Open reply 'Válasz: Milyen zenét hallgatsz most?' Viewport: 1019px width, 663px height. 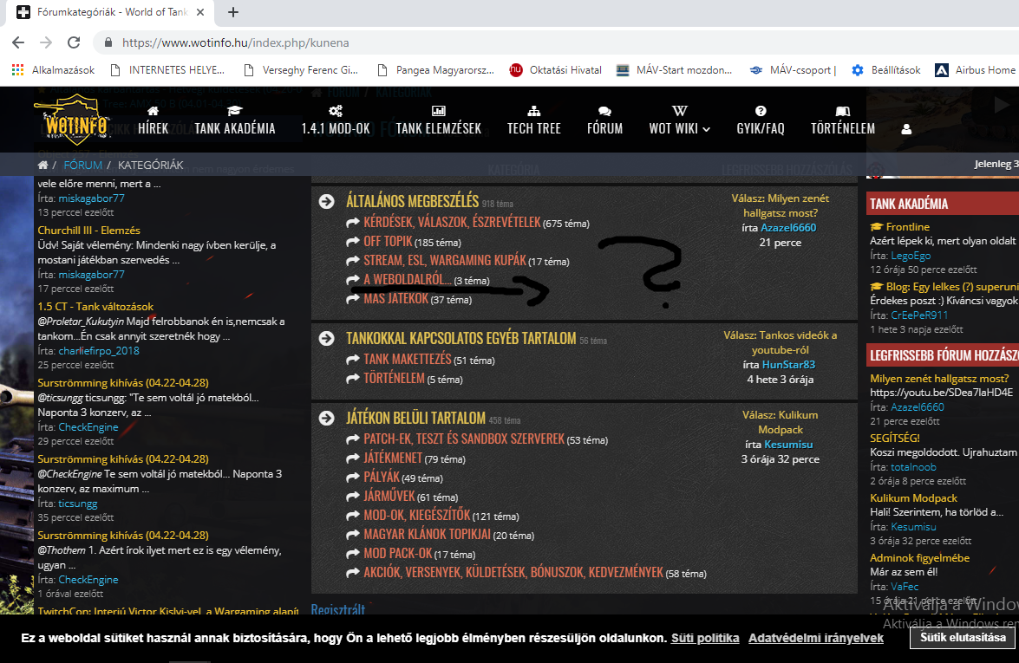click(x=781, y=205)
